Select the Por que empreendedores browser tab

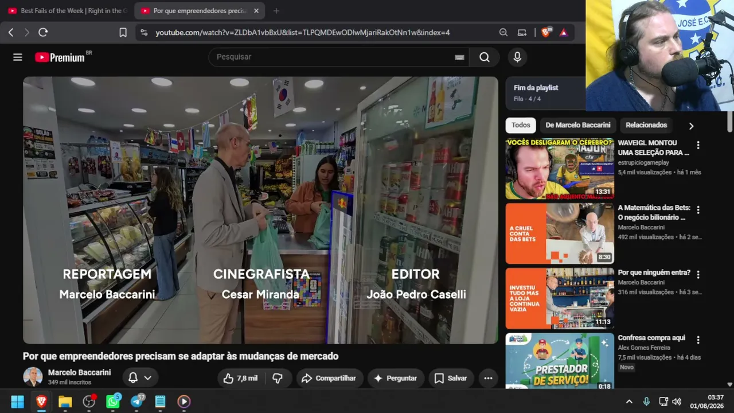click(198, 11)
